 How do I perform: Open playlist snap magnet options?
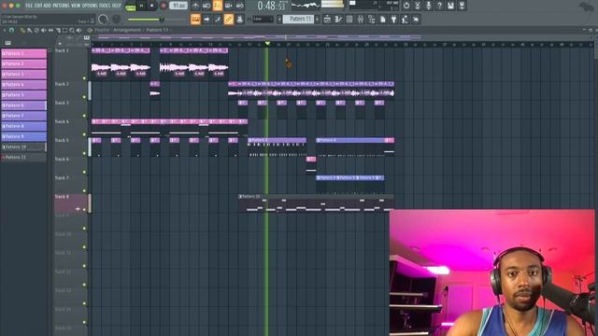[x=12, y=30]
